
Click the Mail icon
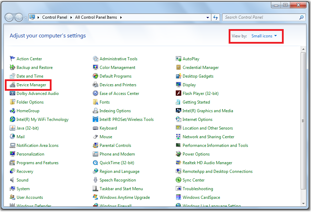12,137
